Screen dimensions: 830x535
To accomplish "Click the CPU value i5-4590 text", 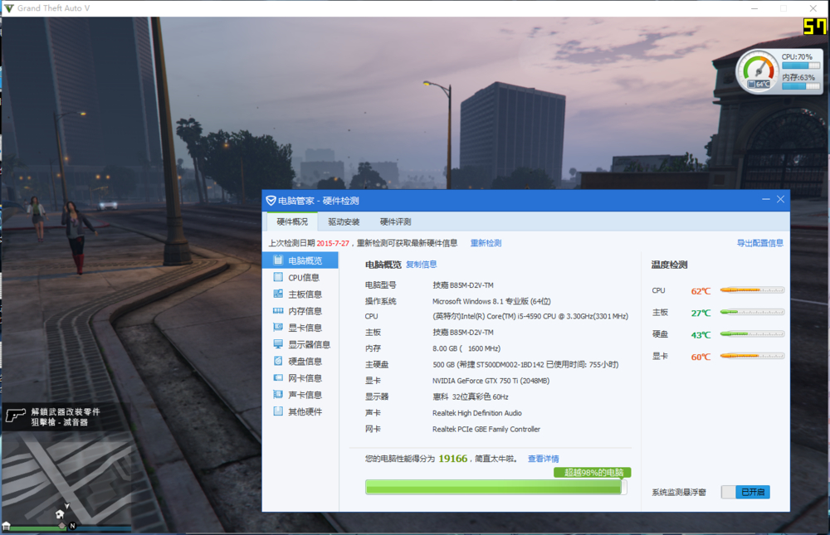I will tap(530, 317).
